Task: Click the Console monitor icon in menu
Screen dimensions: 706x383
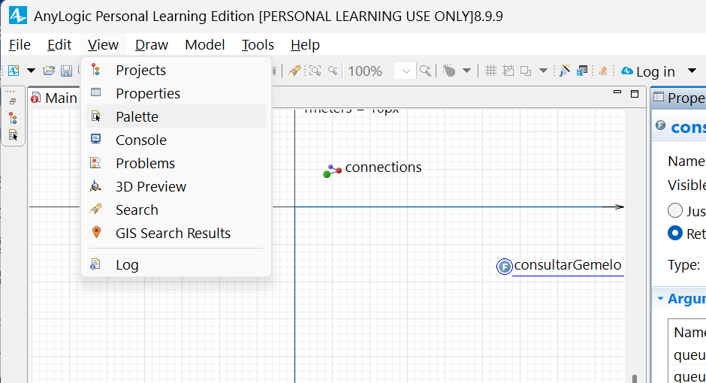Action: click(x=95, y=139)
